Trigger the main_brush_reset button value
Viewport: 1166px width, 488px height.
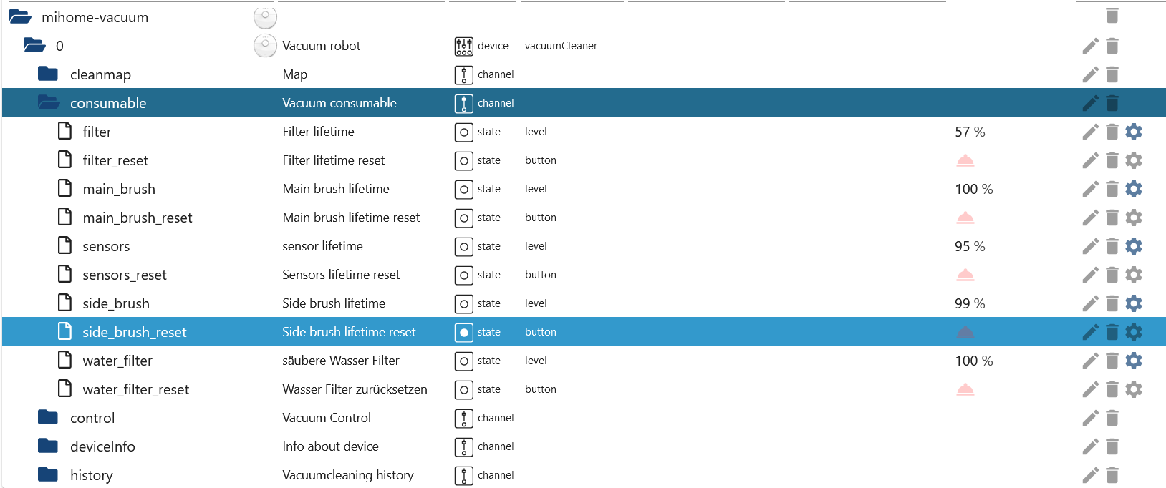coord(965,218)
